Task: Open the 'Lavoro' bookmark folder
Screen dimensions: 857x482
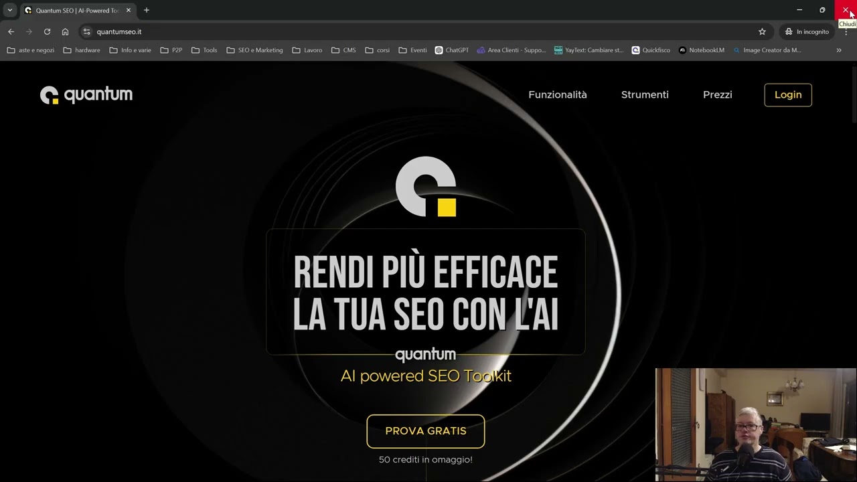Action: 307,50
